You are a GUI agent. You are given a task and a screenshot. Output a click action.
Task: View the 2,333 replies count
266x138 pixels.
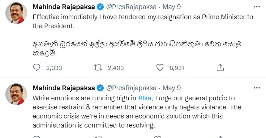click(54, 68)
